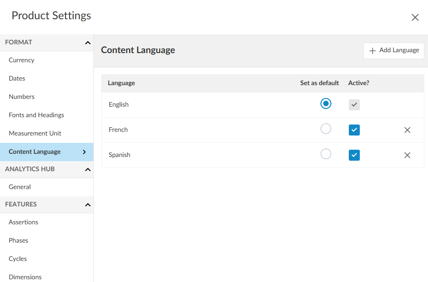Open the Currency settings
The width and height of the screenshot is (428, 282).
(21, 60)
